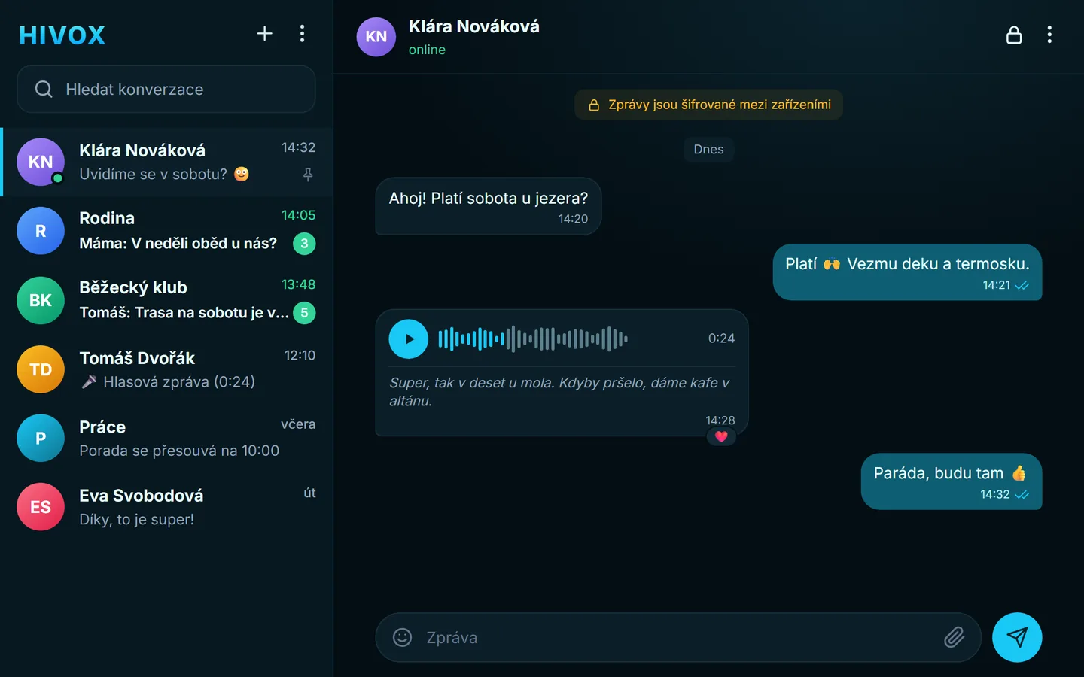Click the HIVOX logo
The height and width of the screenshot is (677, 1084).
tap(62, 35)
